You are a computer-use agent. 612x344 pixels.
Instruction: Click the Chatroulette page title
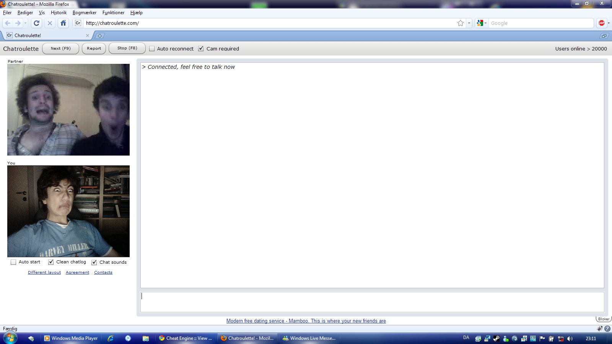coord(21,49)
